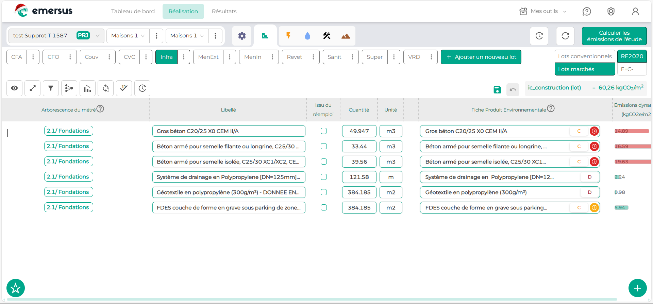This screenshot has height=304, width=653.
Task: Open the shield account security icon
Action: [611, 11]
